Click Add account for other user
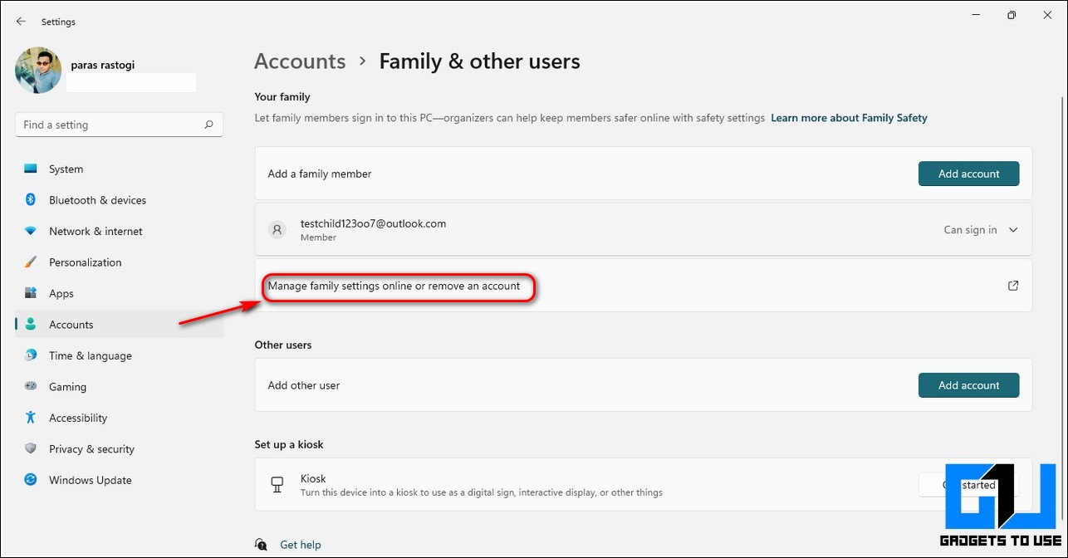The width and height of the screenshot is (1068, 558). [968, 385]
